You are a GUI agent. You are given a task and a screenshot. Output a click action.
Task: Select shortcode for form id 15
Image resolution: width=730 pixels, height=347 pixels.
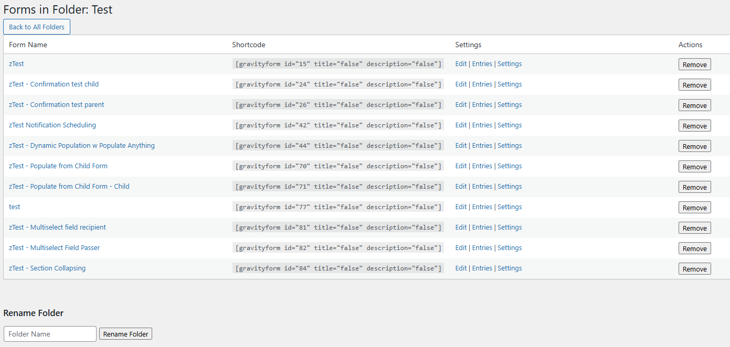click(338, 64)
